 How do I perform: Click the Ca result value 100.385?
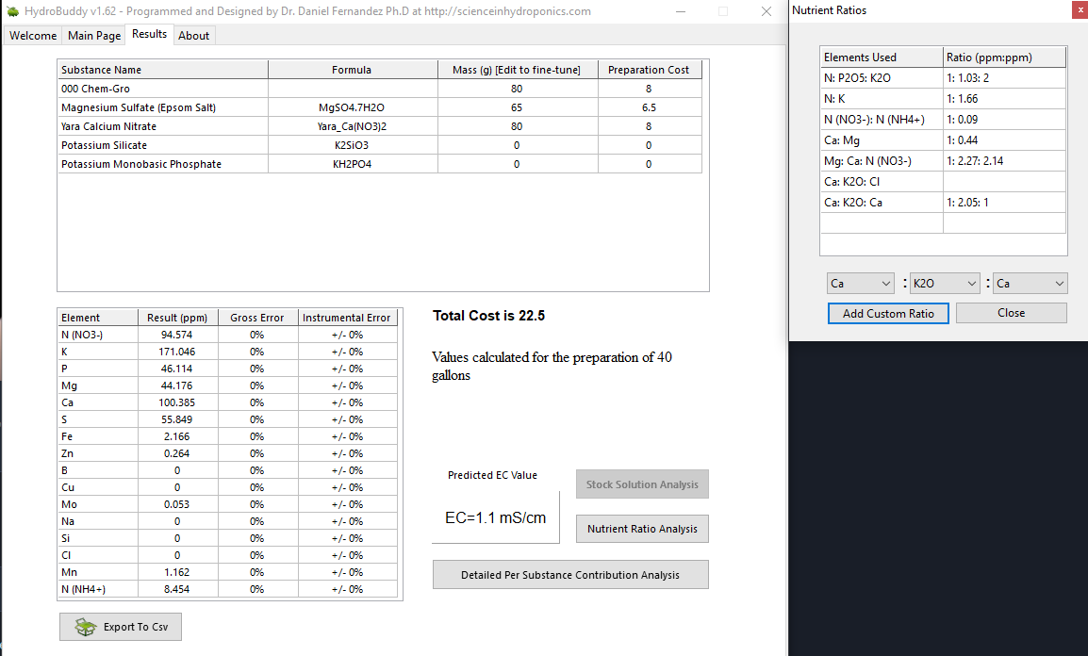[x=177, y=402]
